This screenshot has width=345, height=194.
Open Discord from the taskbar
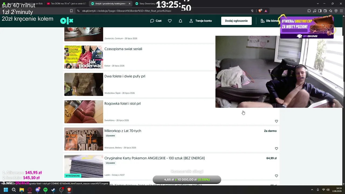37,190
